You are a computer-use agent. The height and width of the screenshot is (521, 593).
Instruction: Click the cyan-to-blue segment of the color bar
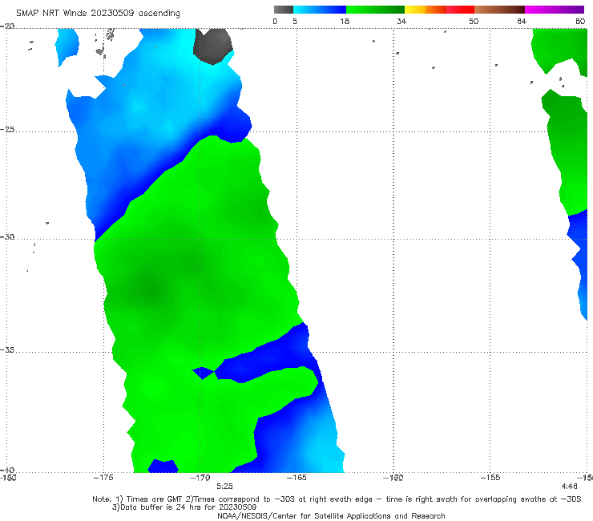tap(320, 10)
